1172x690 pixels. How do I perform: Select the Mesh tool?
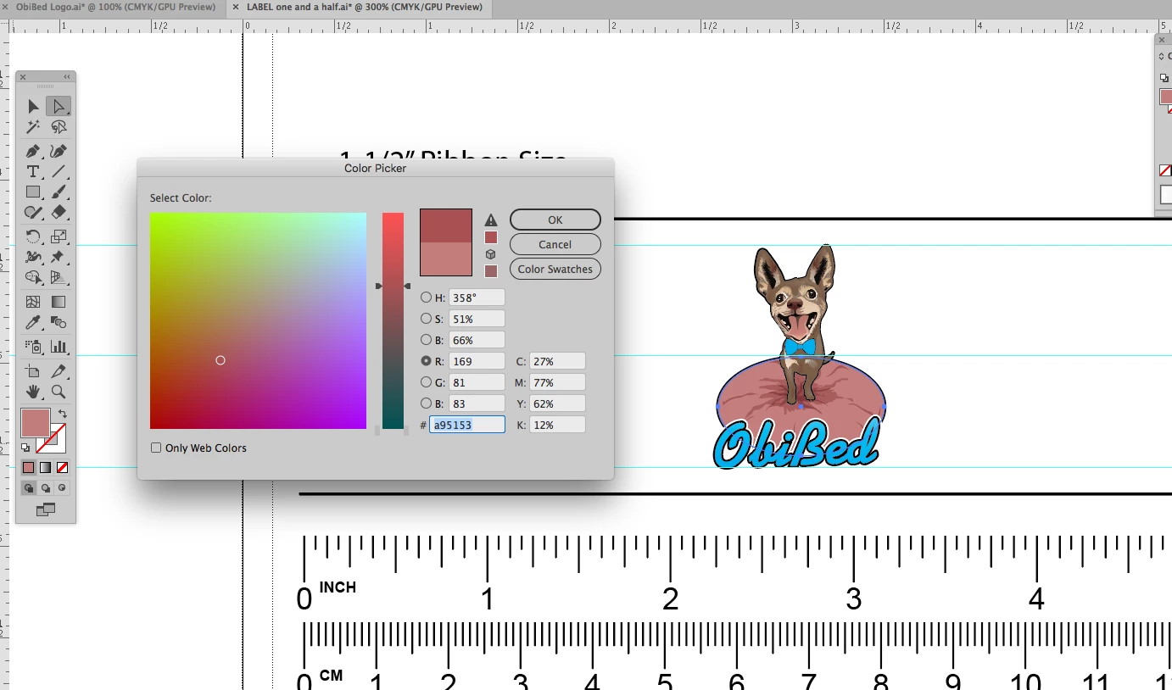point(33,302)
